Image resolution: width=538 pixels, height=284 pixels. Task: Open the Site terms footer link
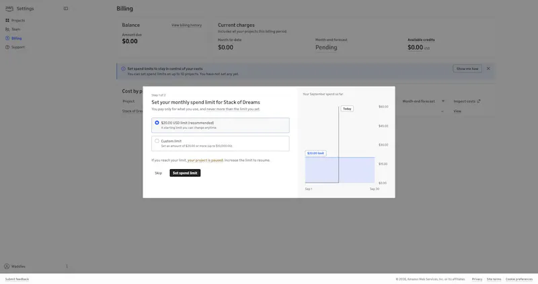[494, 279]
